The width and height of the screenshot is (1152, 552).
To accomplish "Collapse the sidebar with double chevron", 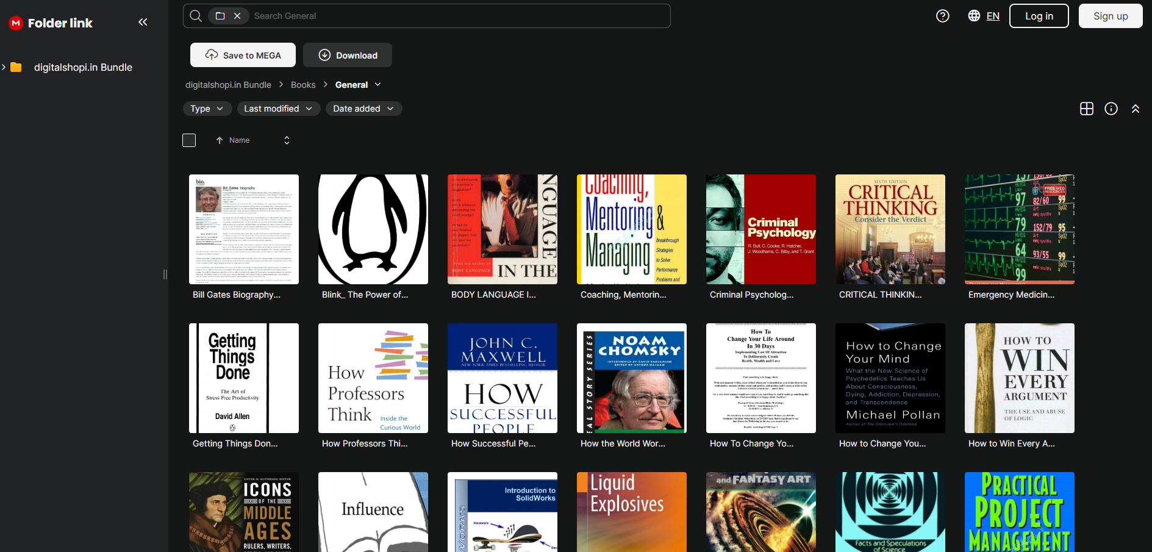I will (x=143, y=23).
